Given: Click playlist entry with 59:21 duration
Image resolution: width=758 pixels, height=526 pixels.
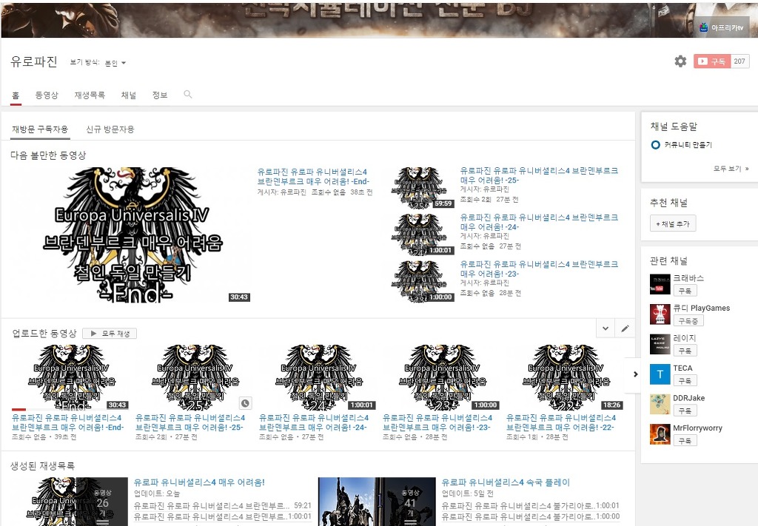Looking at the screenshot, I should coord(222,506).
